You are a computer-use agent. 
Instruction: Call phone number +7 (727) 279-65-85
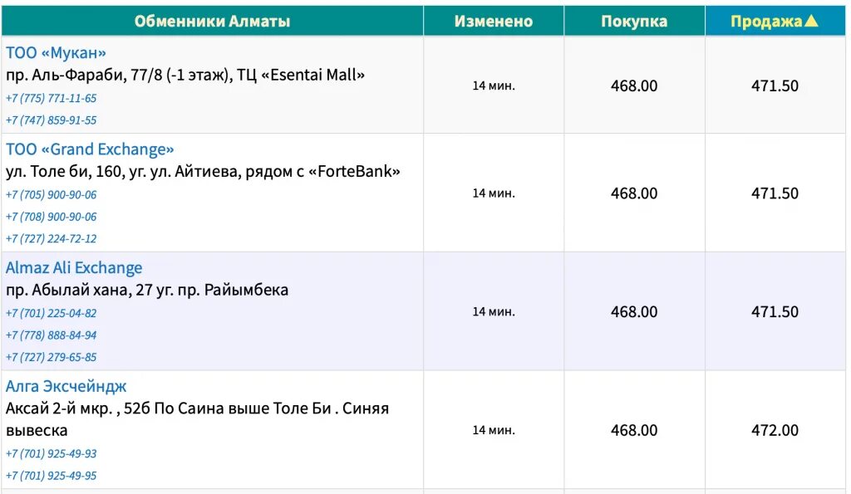click(51, 357)
